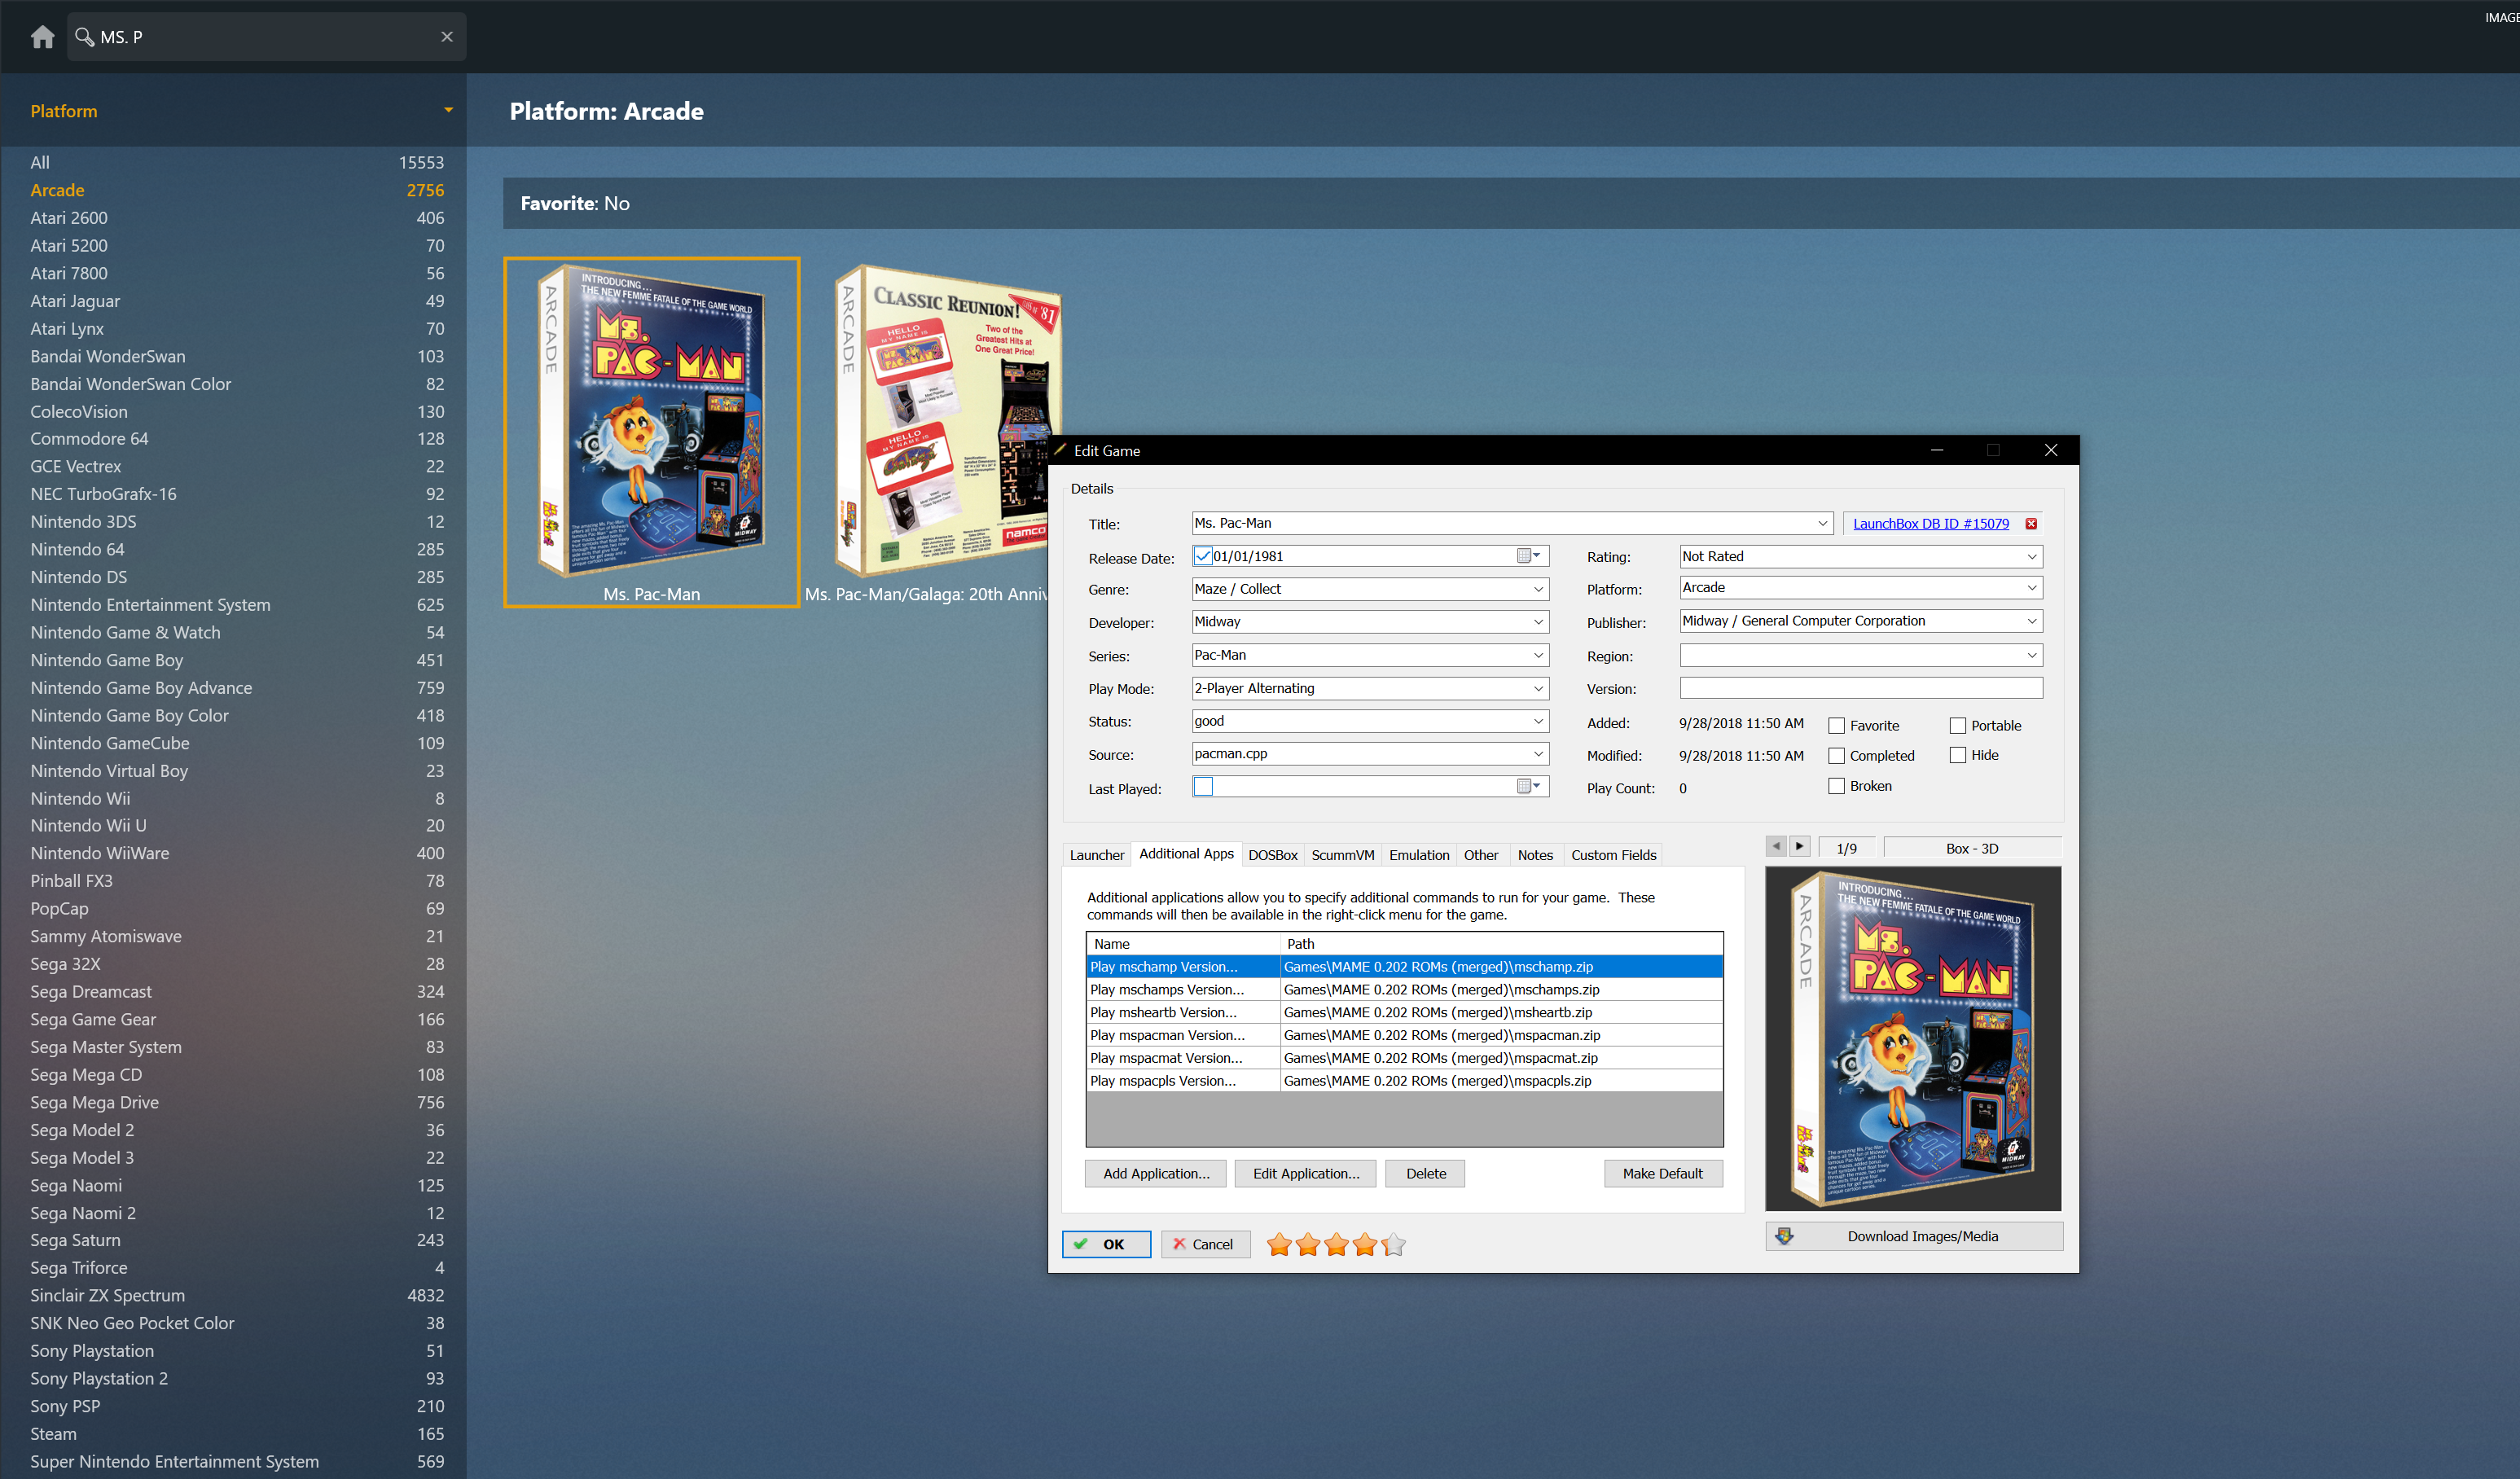Switch to the Notes tab
Image resolution: width=2520 pixels, height=1479 pixels.
[x=1535, y=855]
